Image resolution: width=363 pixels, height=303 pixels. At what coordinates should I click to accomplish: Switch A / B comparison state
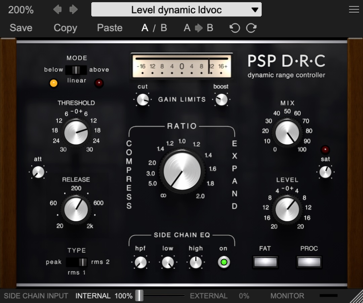coord(154,28)
